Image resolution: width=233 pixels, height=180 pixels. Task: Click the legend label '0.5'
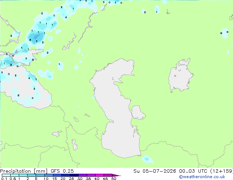(13, 179)
